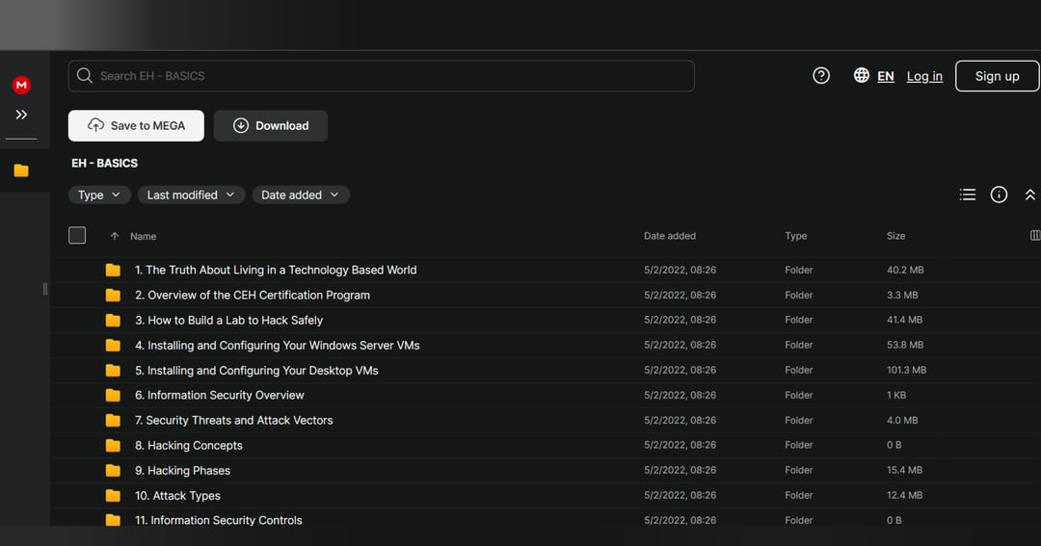Open the Log in link
The image size is (1041, 546).
[x=924, y=76]
